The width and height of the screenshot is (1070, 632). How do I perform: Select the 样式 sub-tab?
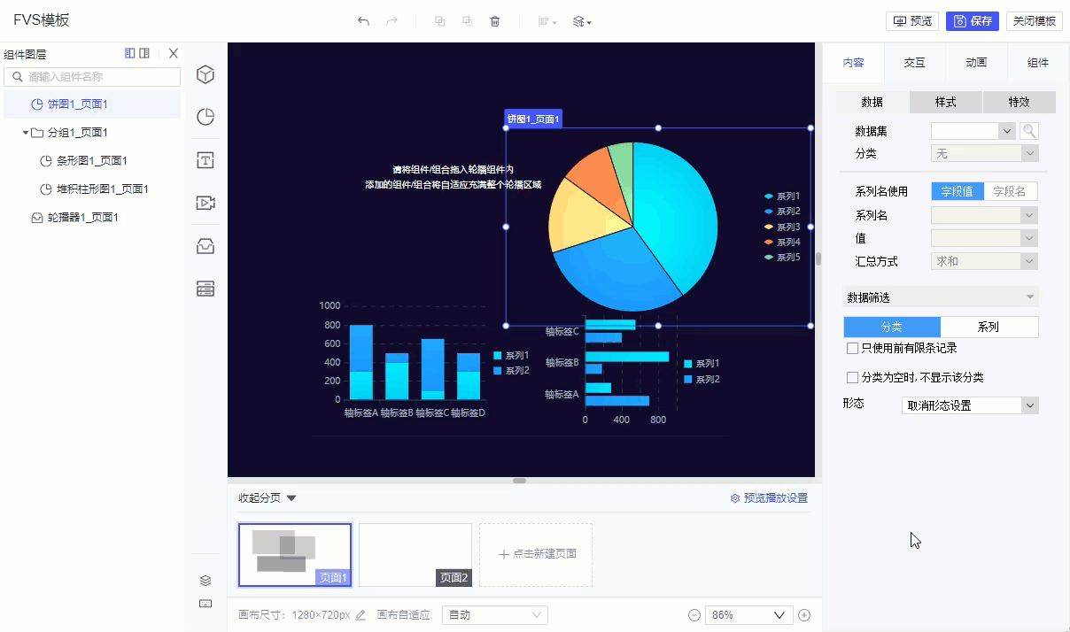tap(946, 102)
